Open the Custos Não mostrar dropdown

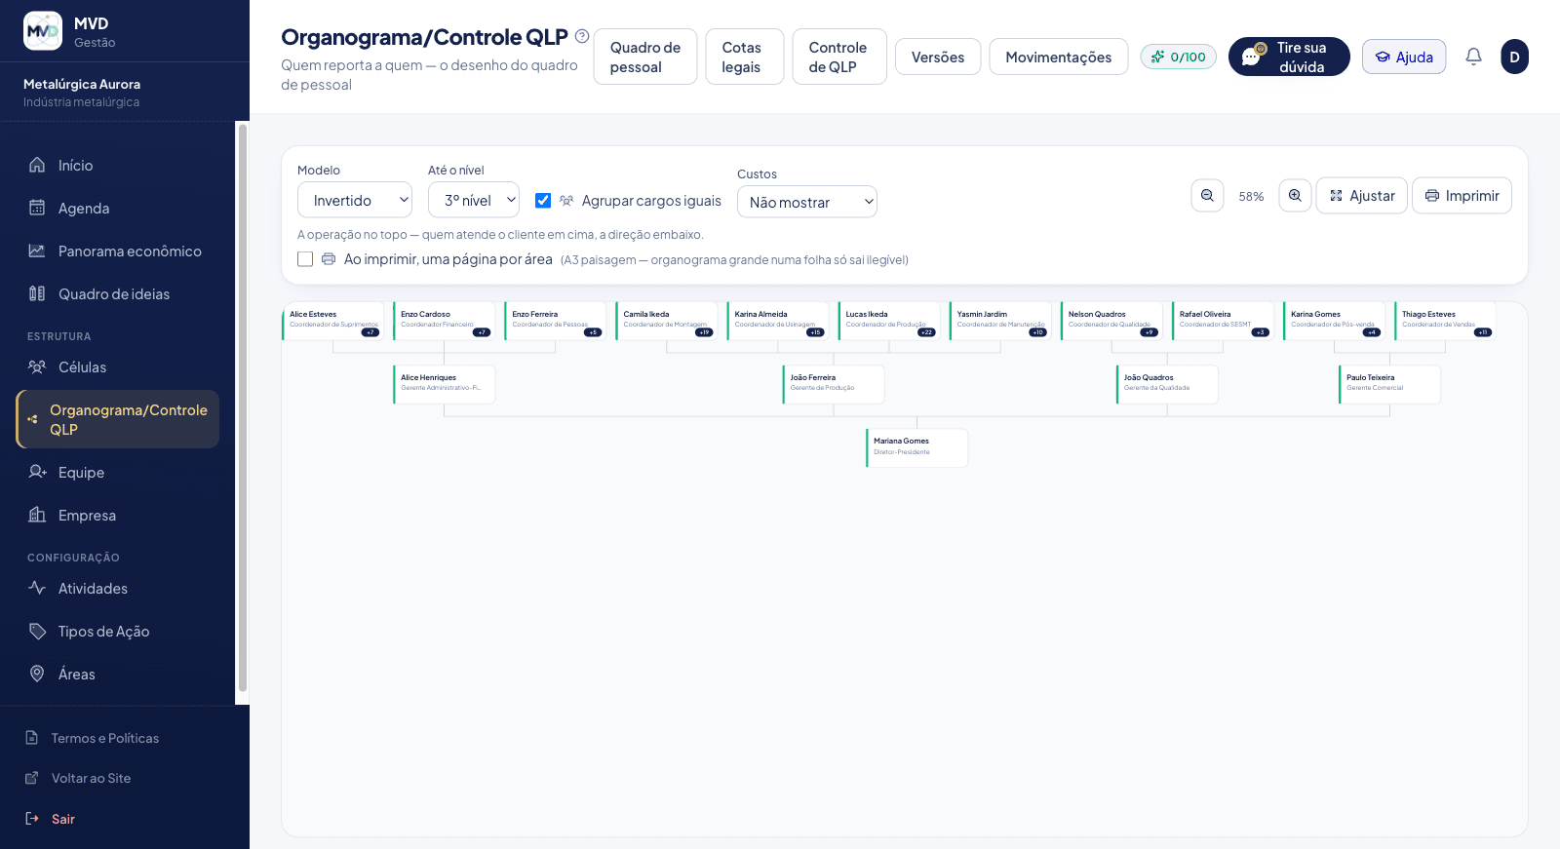coord(807,202)
